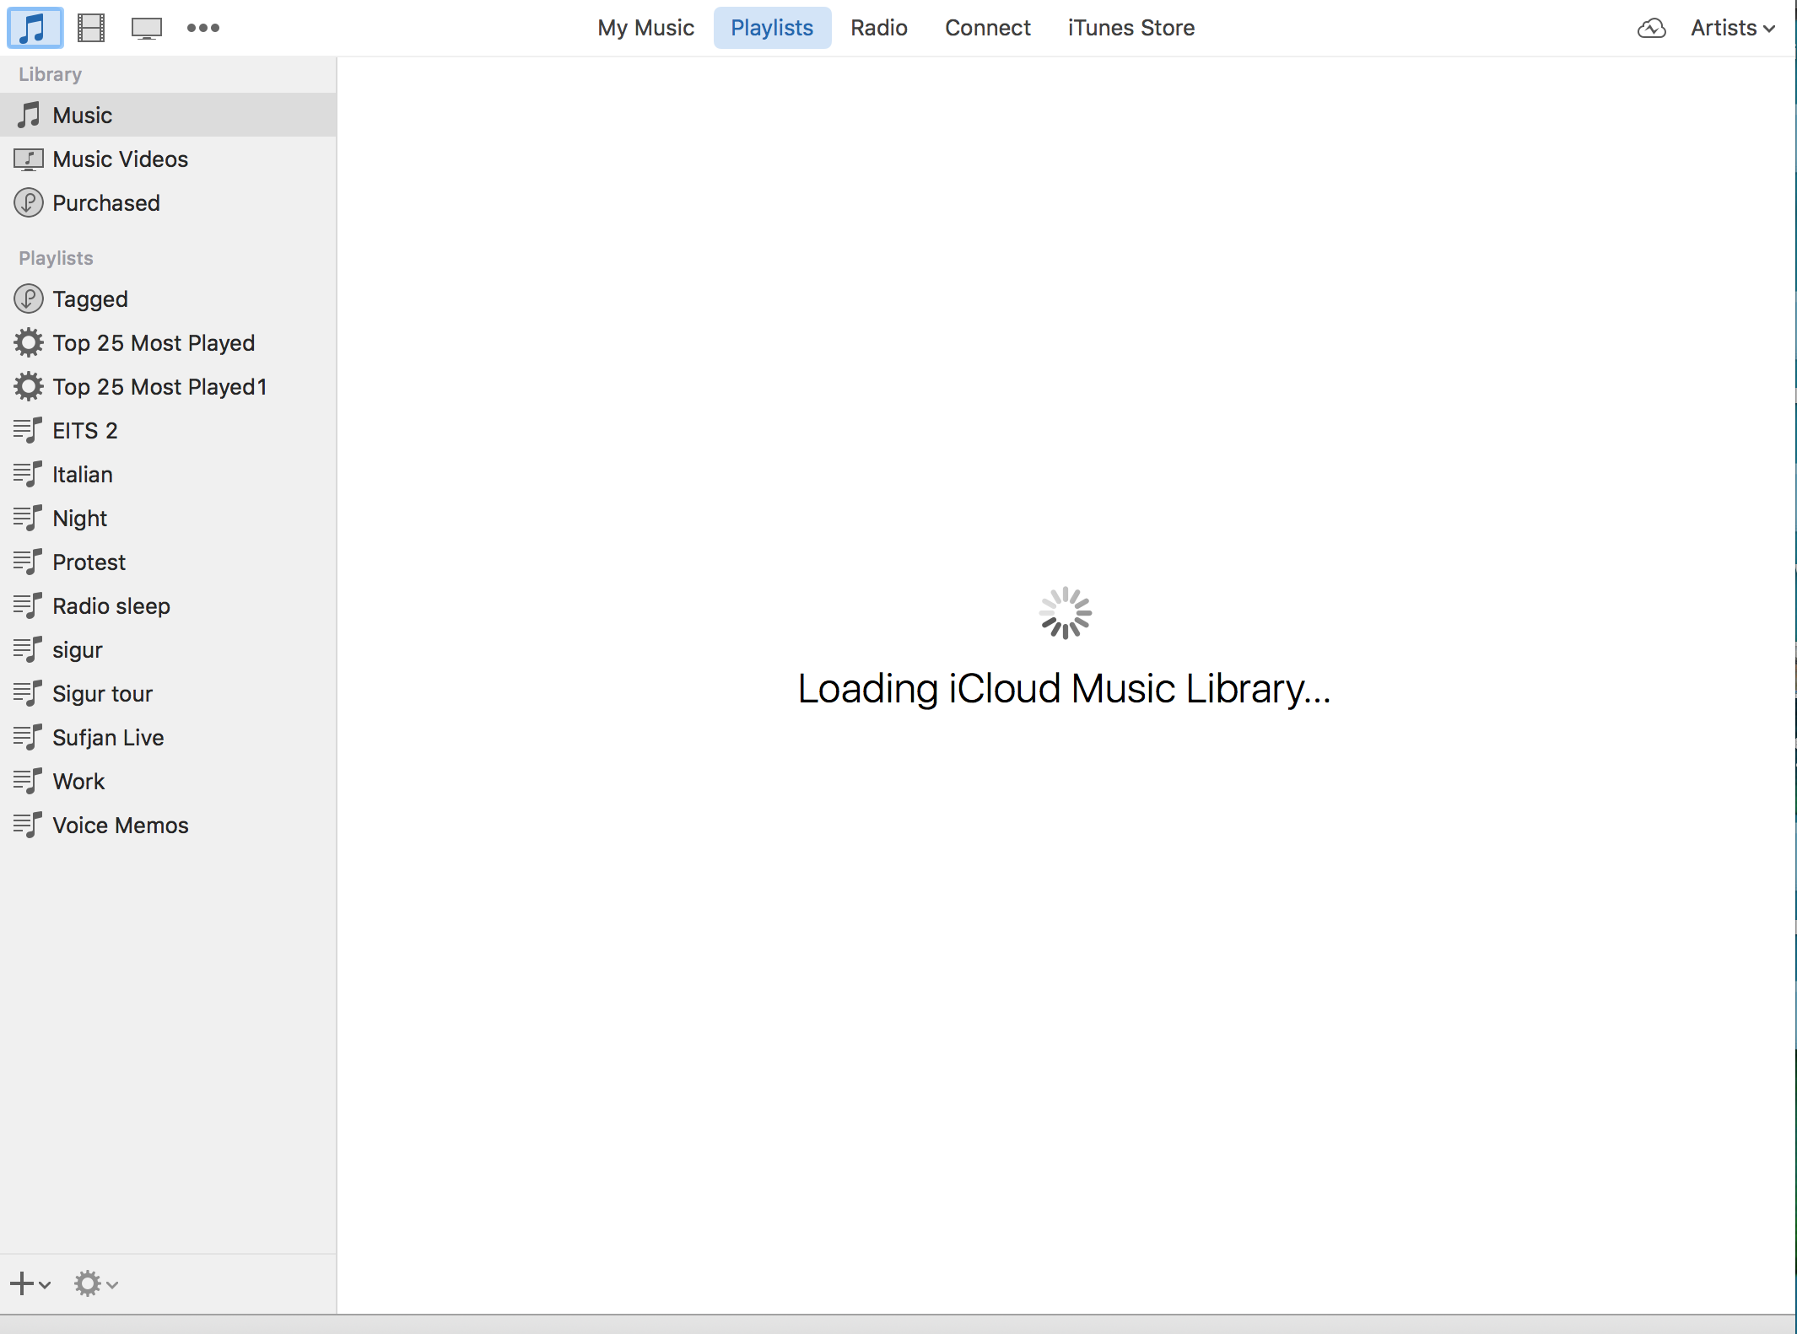
Task: Click the Music note icon beside Music
Action: tap(29, 115)
